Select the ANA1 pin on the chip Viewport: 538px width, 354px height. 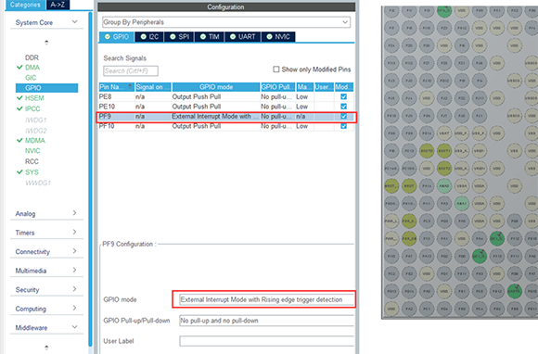(x=462, y=204)
